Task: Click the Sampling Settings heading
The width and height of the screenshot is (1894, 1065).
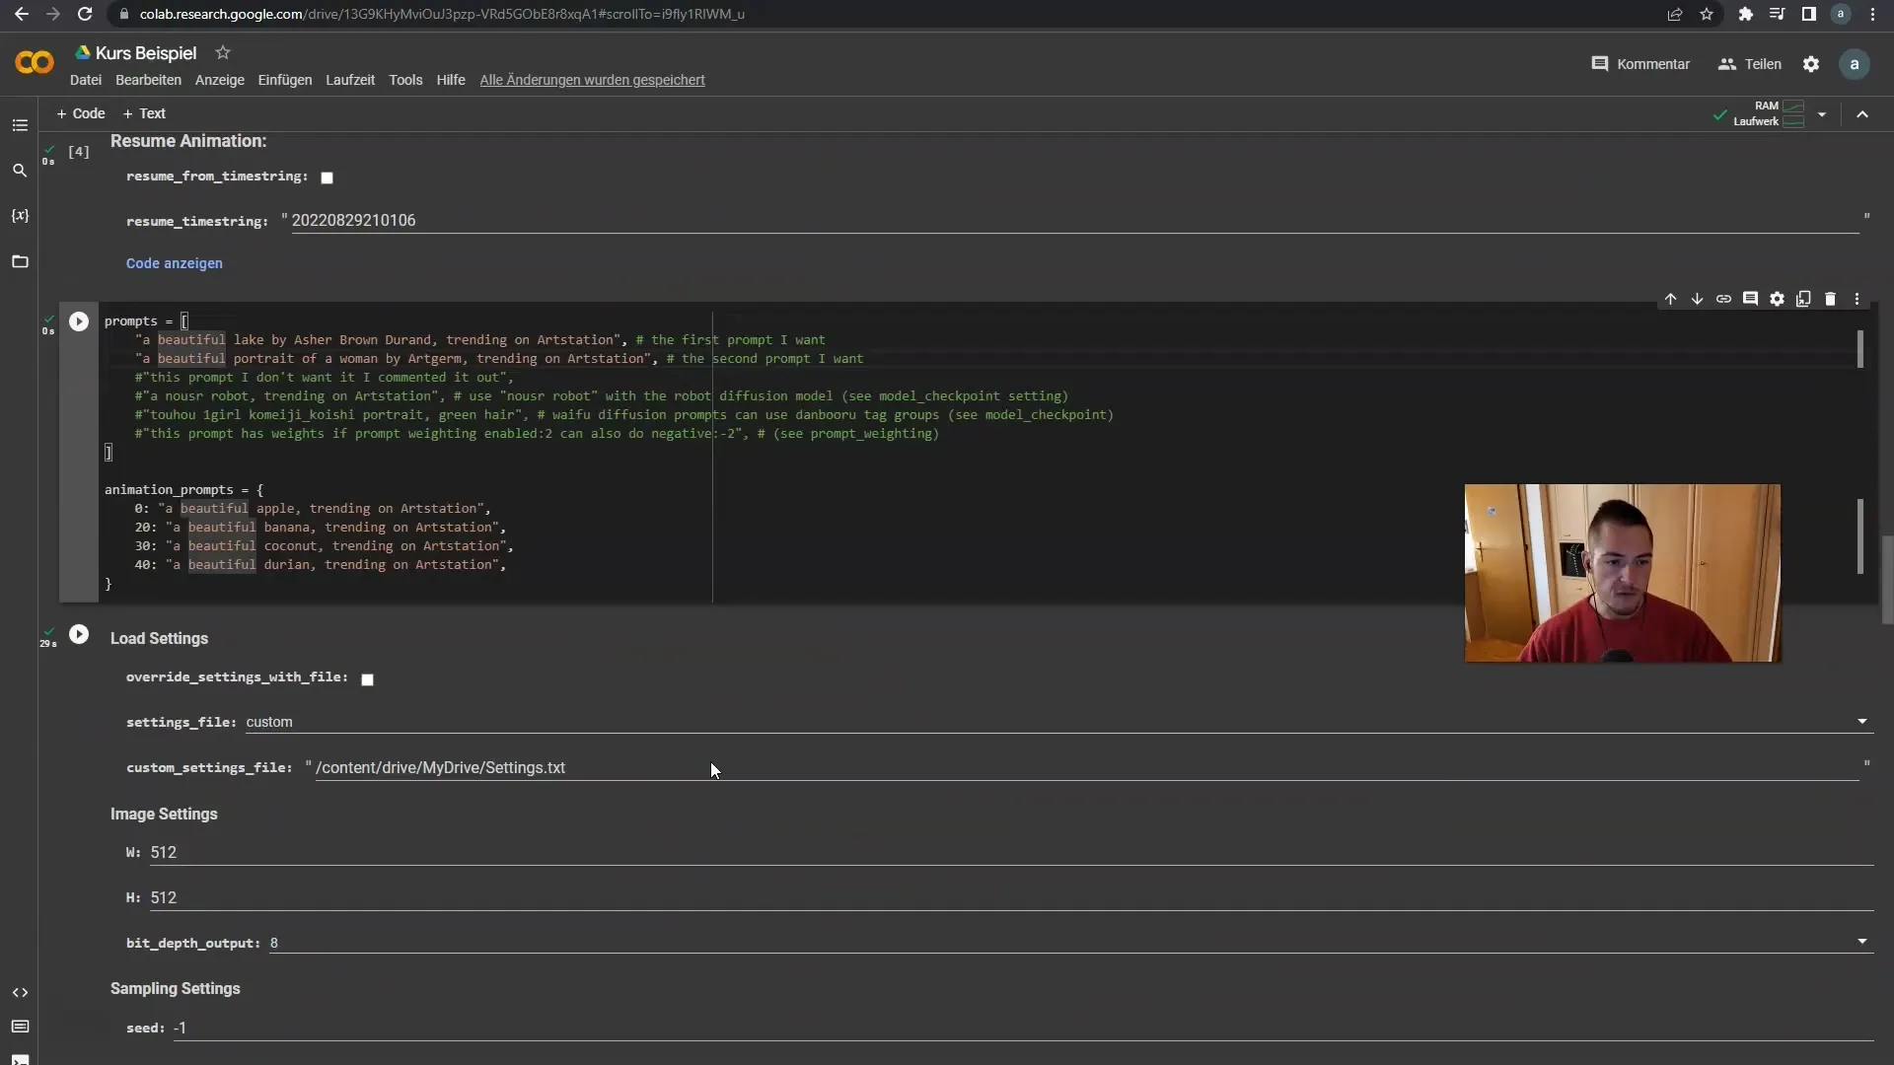Action: click(175, 988)
